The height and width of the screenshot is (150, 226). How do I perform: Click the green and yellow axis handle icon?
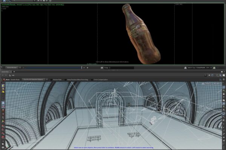click(x=3, y=121)
